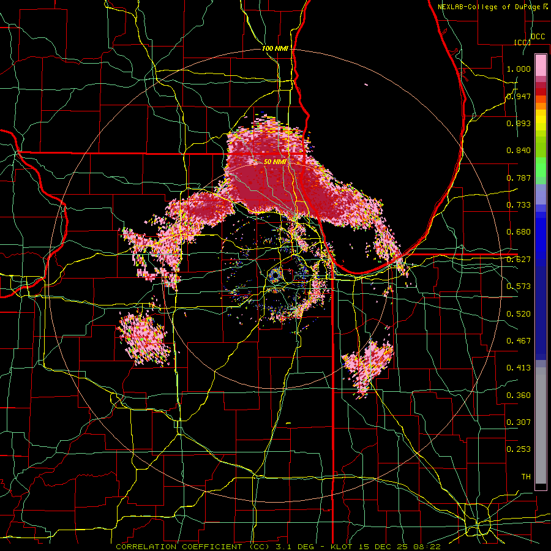Pick the periwinkle swatch beside the 0.733 value
This screenshot has height=551, width=551.
tap(541, 194)
